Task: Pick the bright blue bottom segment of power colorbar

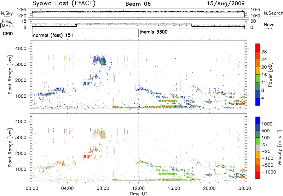Action: [x=258, y=102]
